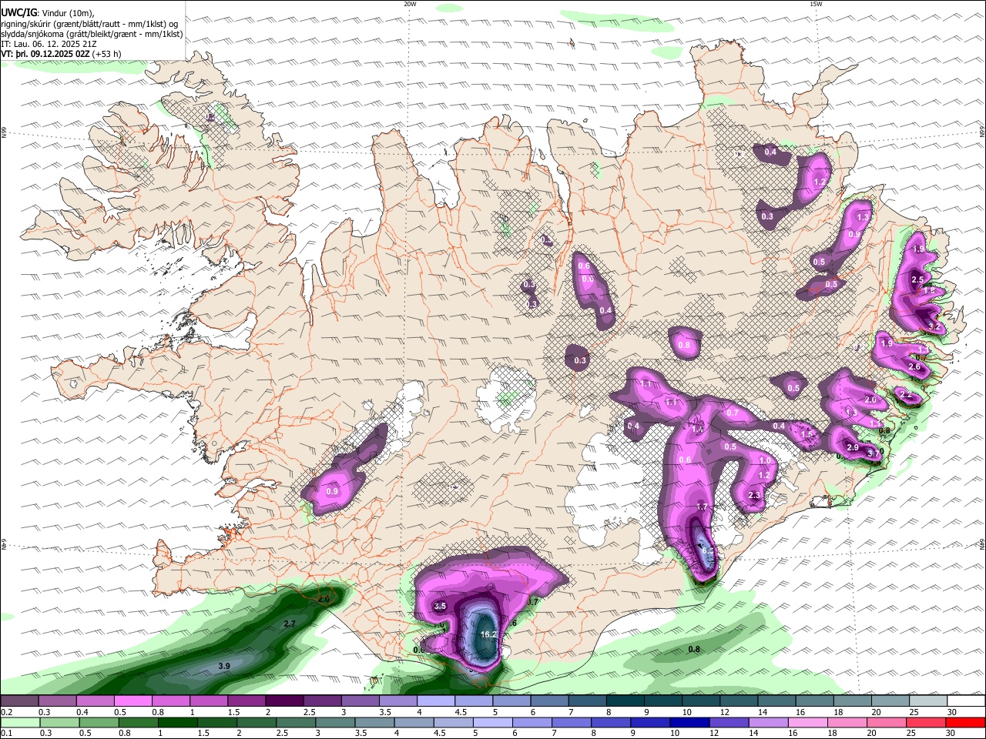Pick bright pink swatch labeled 0.5, upper legend
The width and height of the screenshot is (986, 739).
[x=132, y=701]
